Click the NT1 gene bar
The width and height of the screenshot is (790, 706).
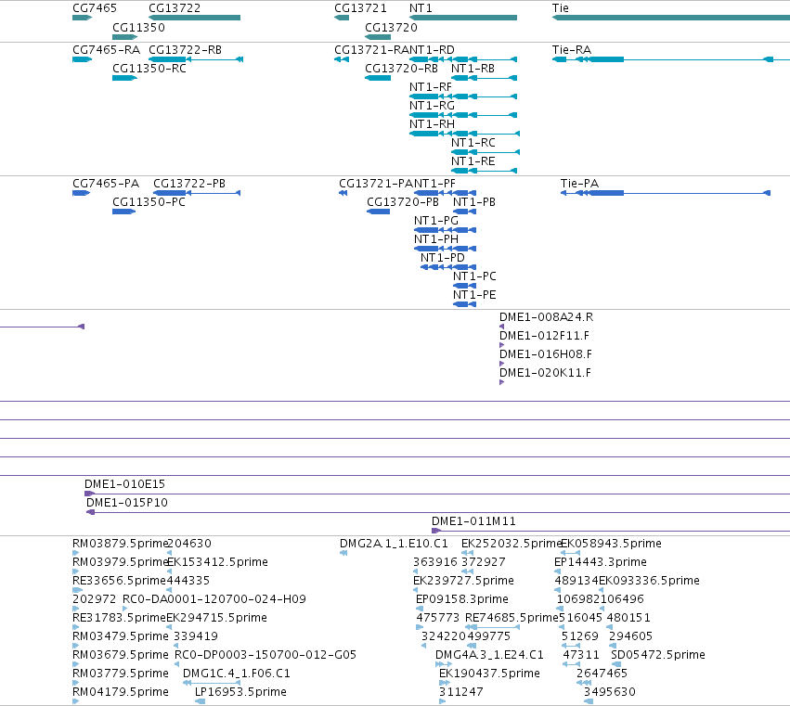tap(463, 18)
